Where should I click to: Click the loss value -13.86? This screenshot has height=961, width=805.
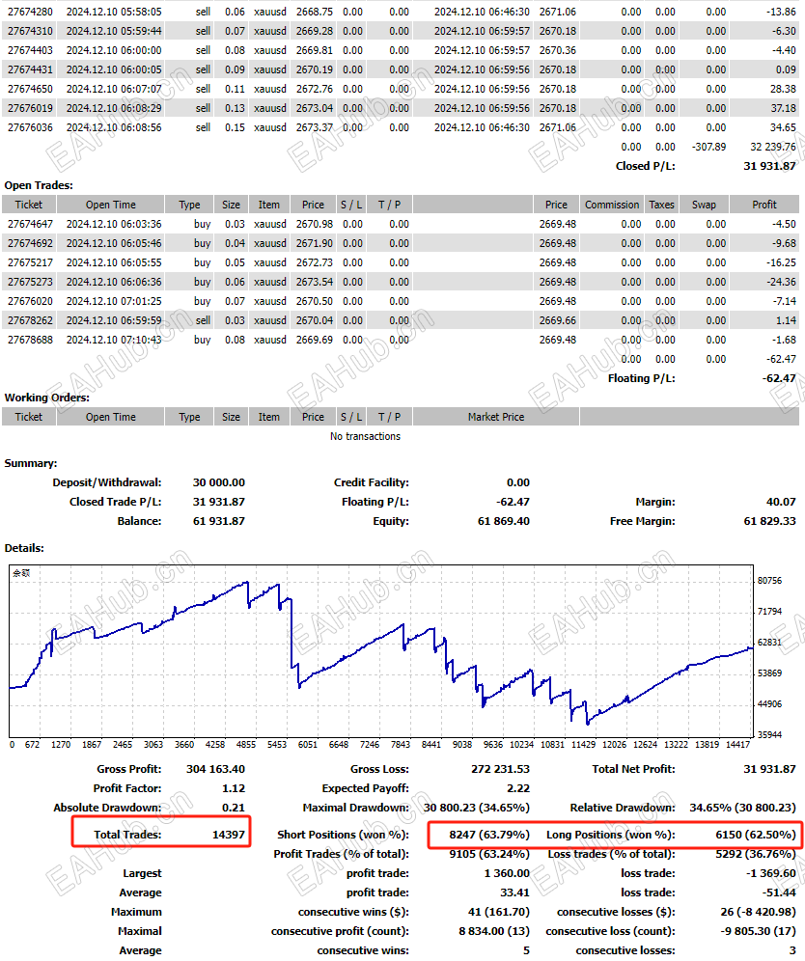tap(781, 12)
